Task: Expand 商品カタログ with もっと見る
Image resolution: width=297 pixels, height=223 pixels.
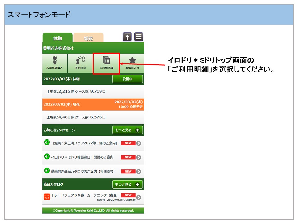Action: [x=127, y=185]
